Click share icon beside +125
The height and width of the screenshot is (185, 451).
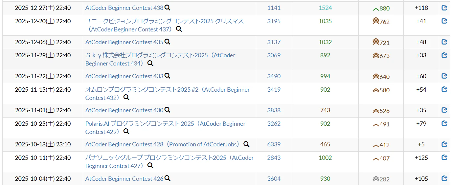click(444, 157)
